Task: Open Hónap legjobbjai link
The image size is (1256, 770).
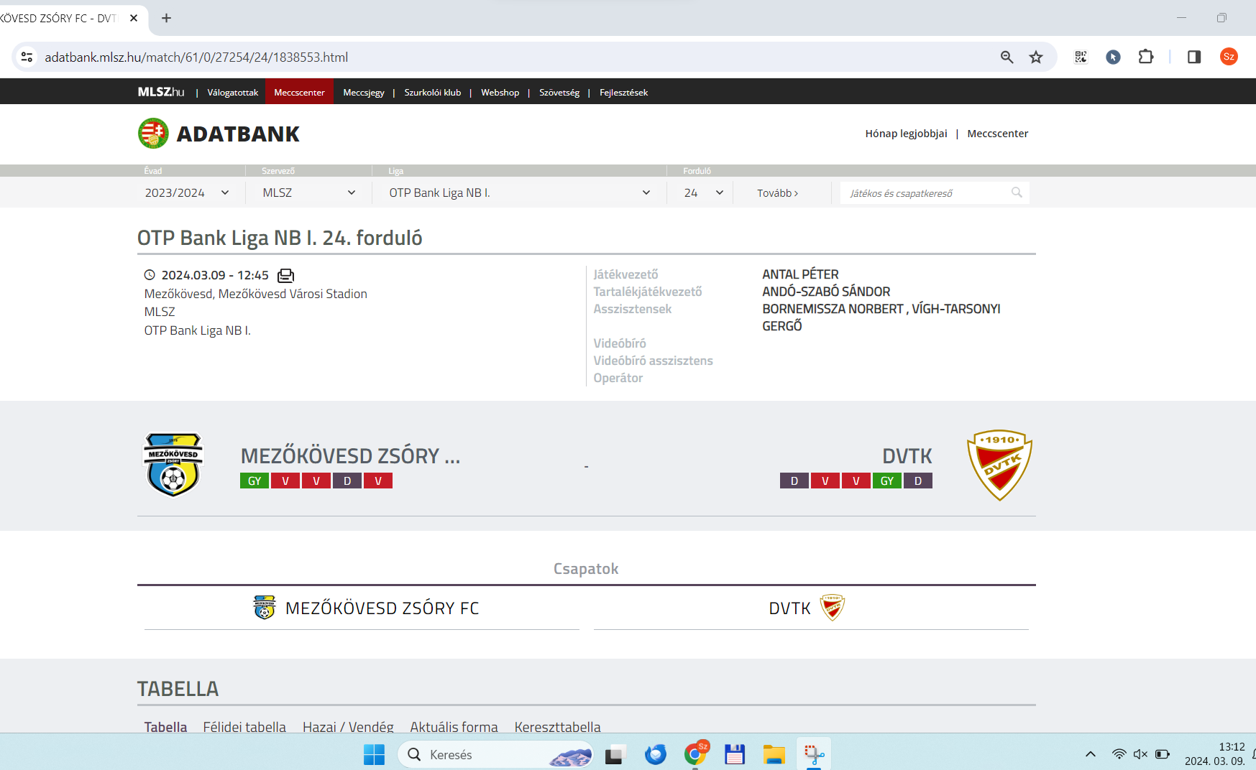Action: pyautogui.click(x=906, y=134)
